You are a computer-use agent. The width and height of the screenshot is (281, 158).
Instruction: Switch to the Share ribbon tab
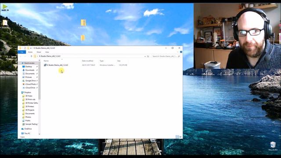(39, 52)
